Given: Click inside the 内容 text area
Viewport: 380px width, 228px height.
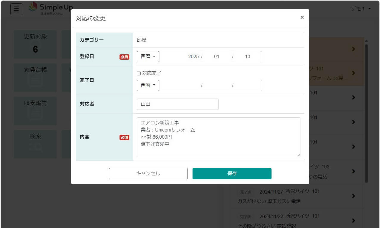Looking at the screenshot, I should 218,137.
